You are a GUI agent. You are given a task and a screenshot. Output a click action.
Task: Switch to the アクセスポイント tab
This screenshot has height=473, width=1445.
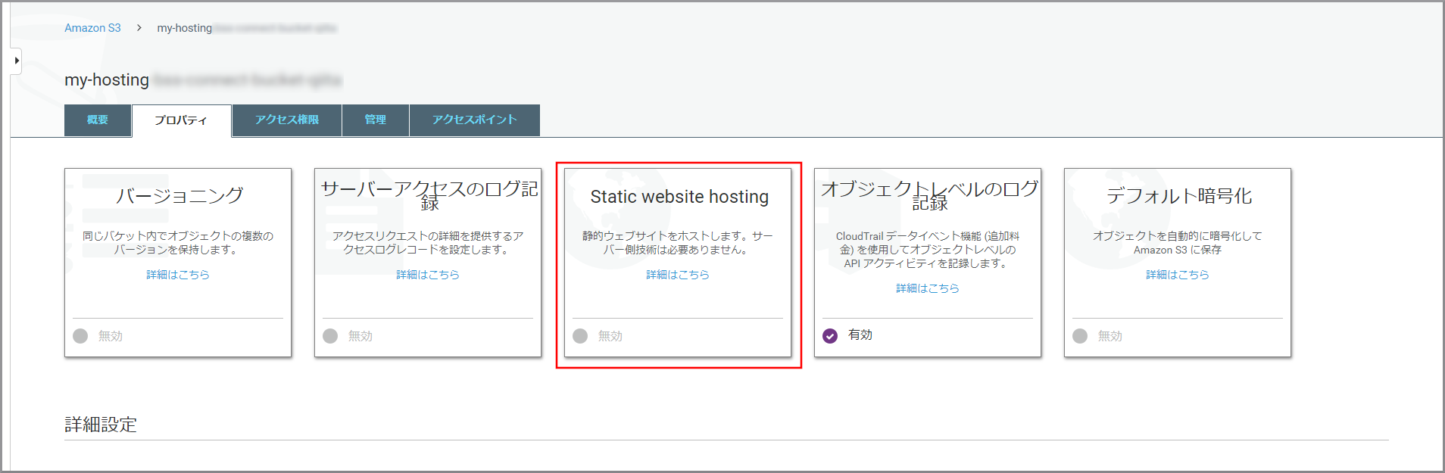475,120
